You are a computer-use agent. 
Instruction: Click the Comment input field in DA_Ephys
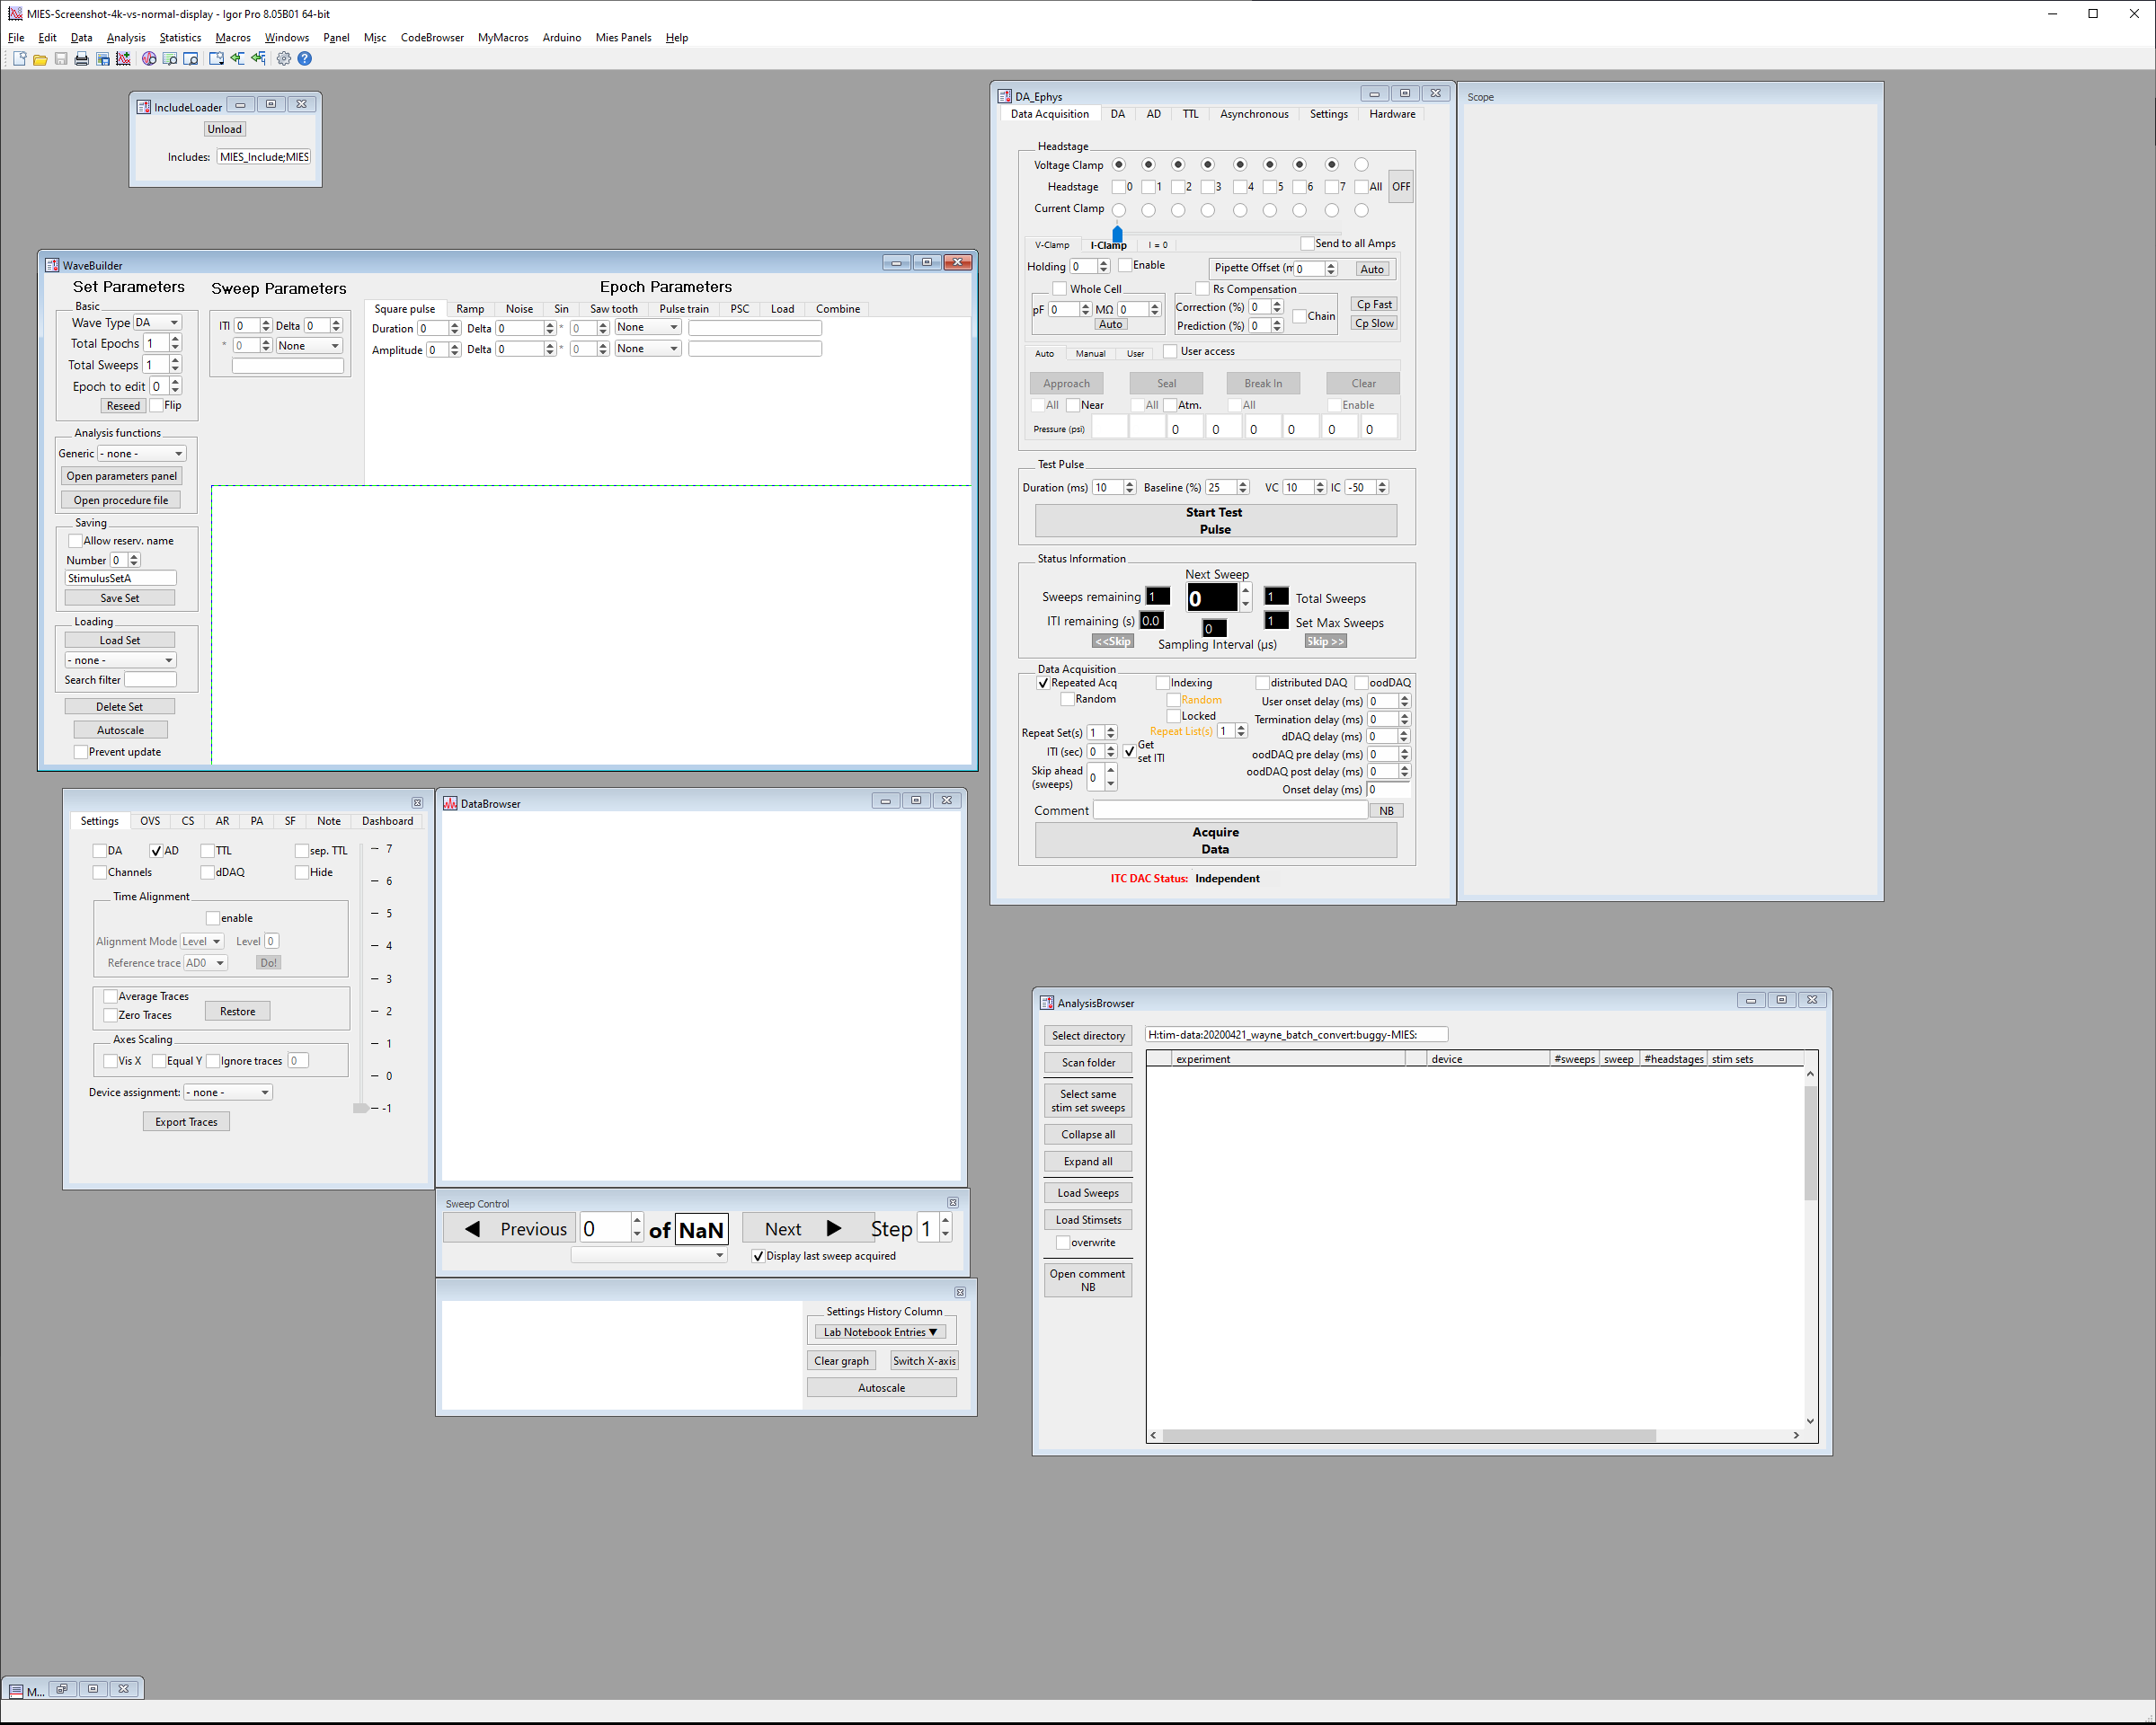[1230, 809]
